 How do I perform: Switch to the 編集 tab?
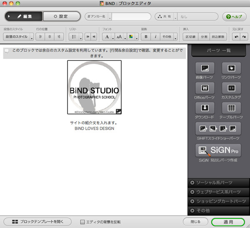(24, 17)
